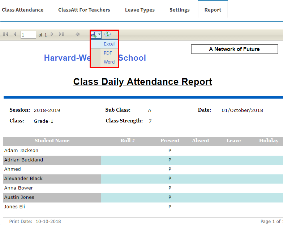Screen dimensions: 283x225
Task: Open the Leave Types tab
Action: pyautogui.click(x=140, y=10)
